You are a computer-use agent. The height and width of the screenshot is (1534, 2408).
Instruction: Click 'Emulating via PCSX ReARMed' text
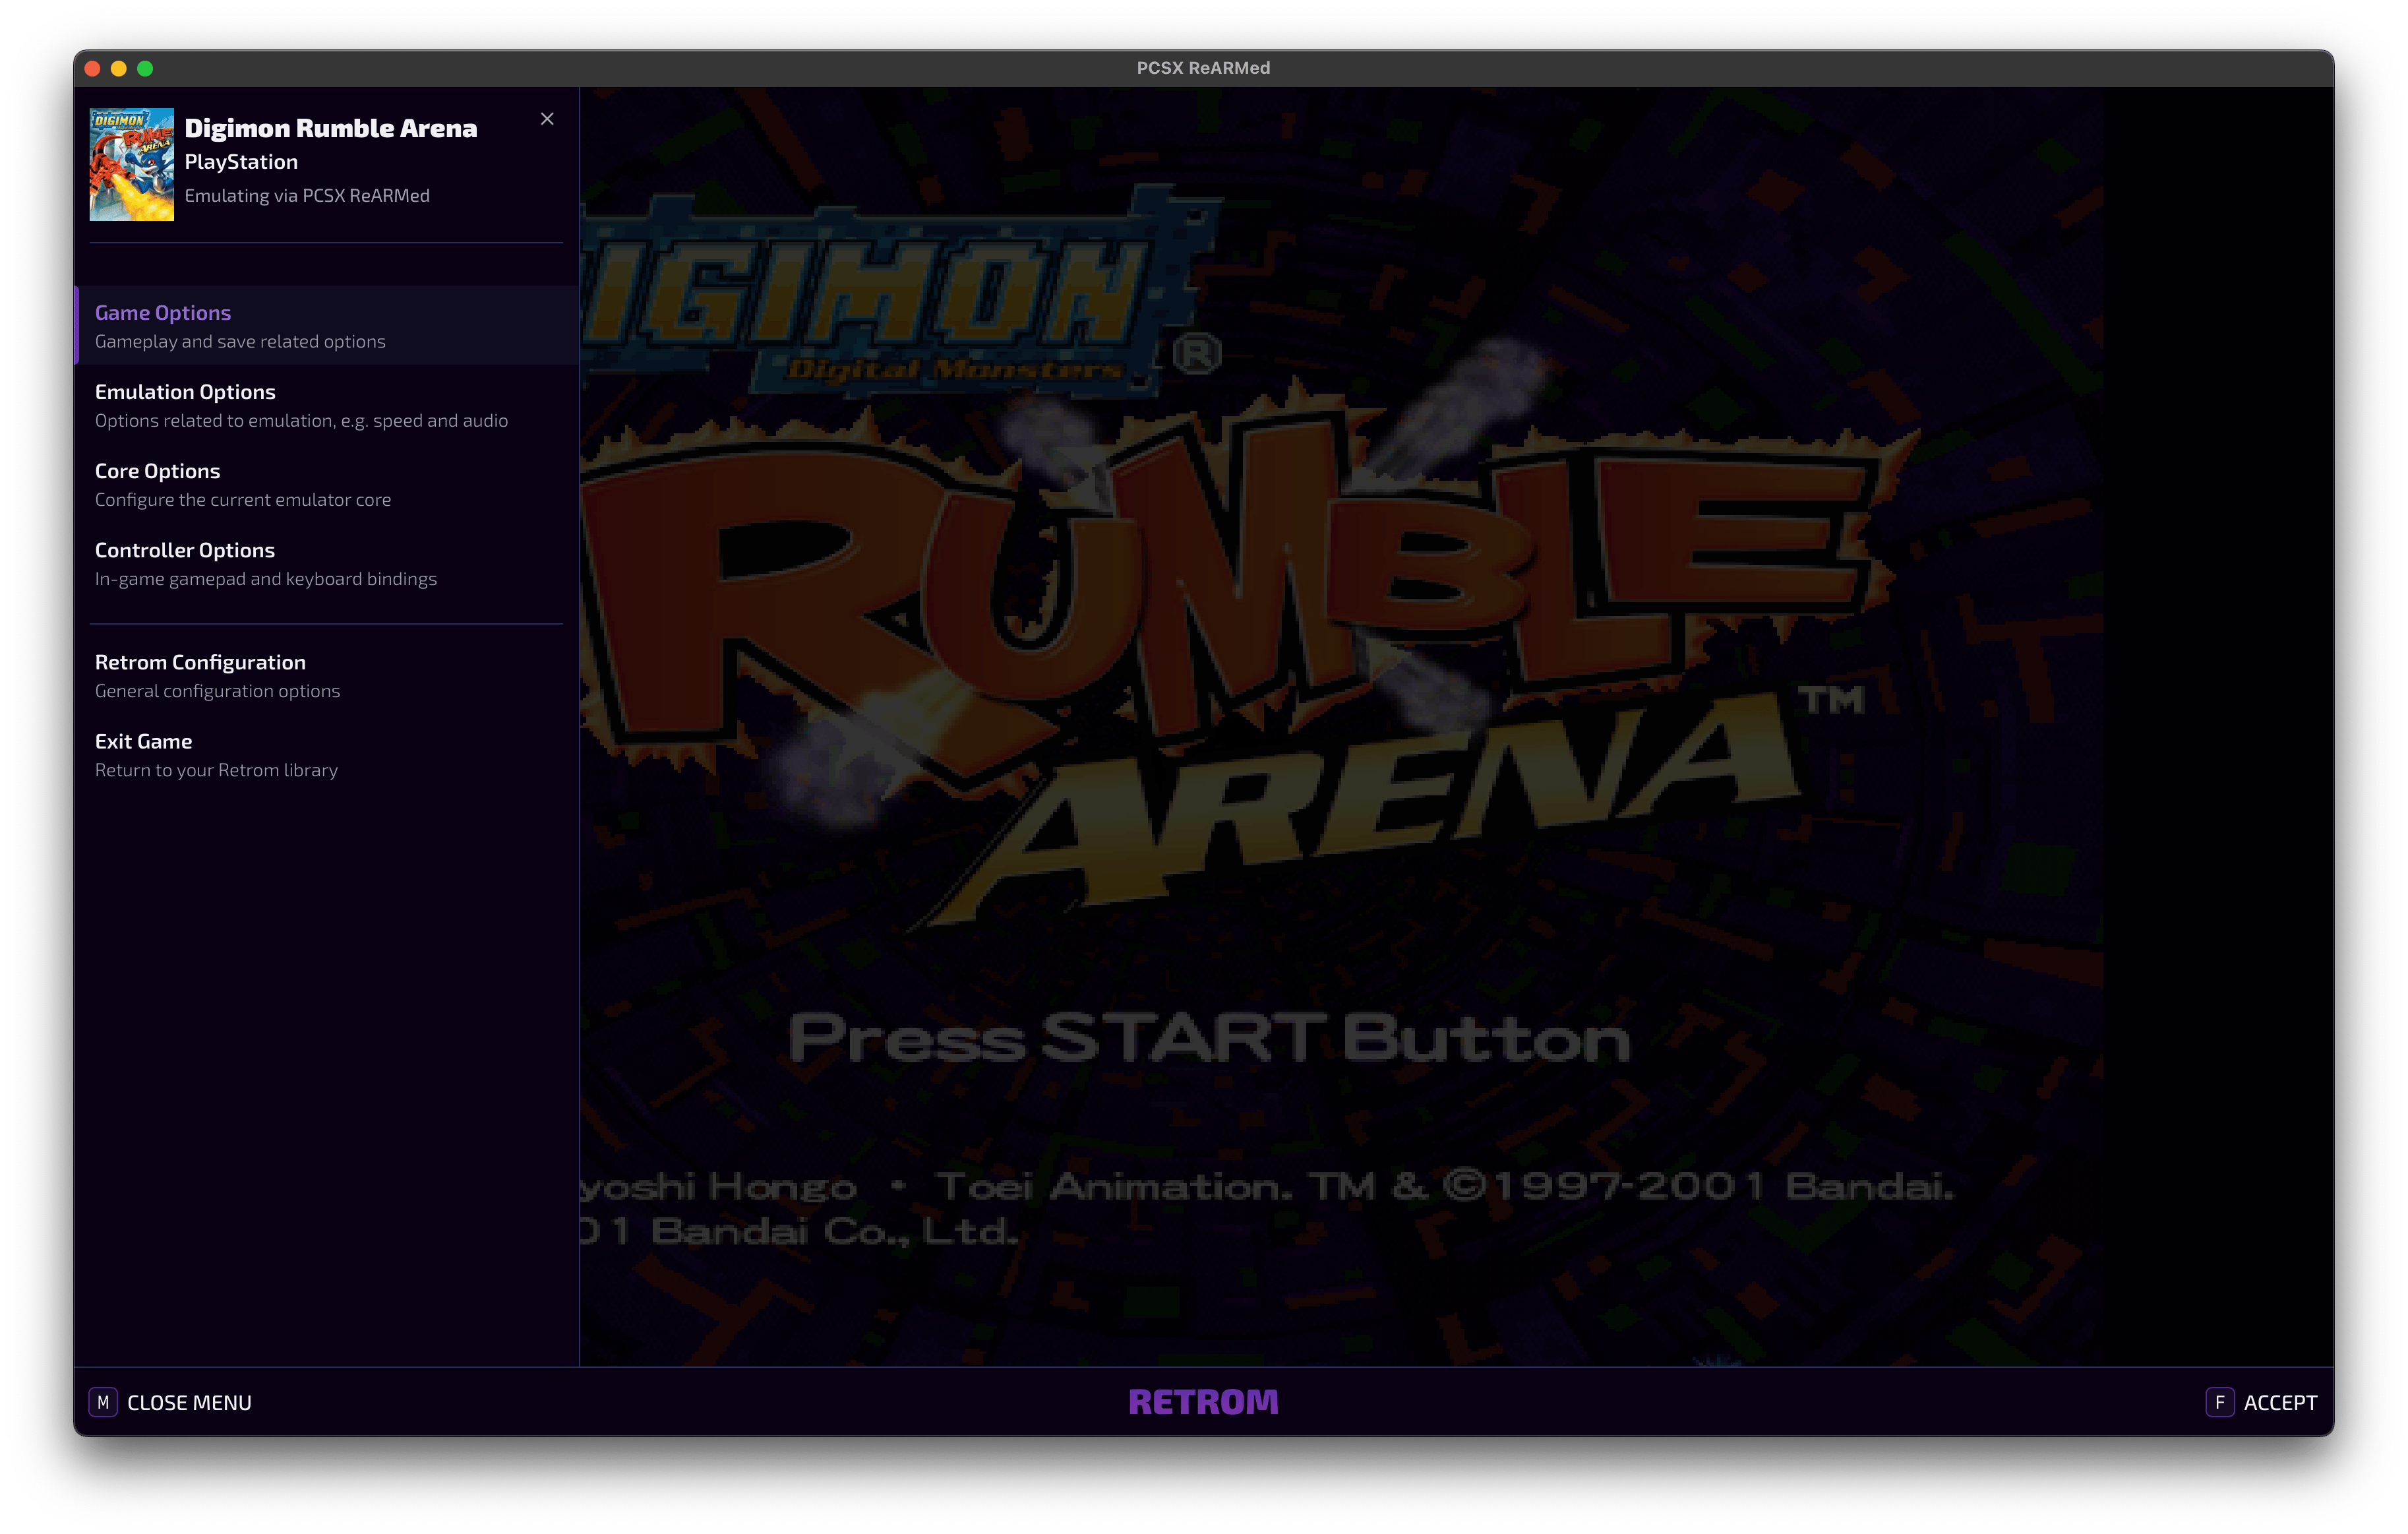[307, 196]
